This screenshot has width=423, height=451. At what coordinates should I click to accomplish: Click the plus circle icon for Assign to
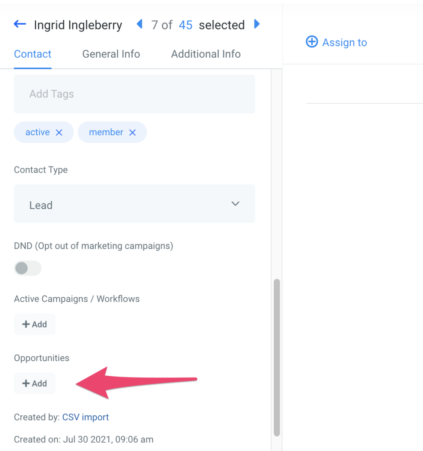(312, 42)
